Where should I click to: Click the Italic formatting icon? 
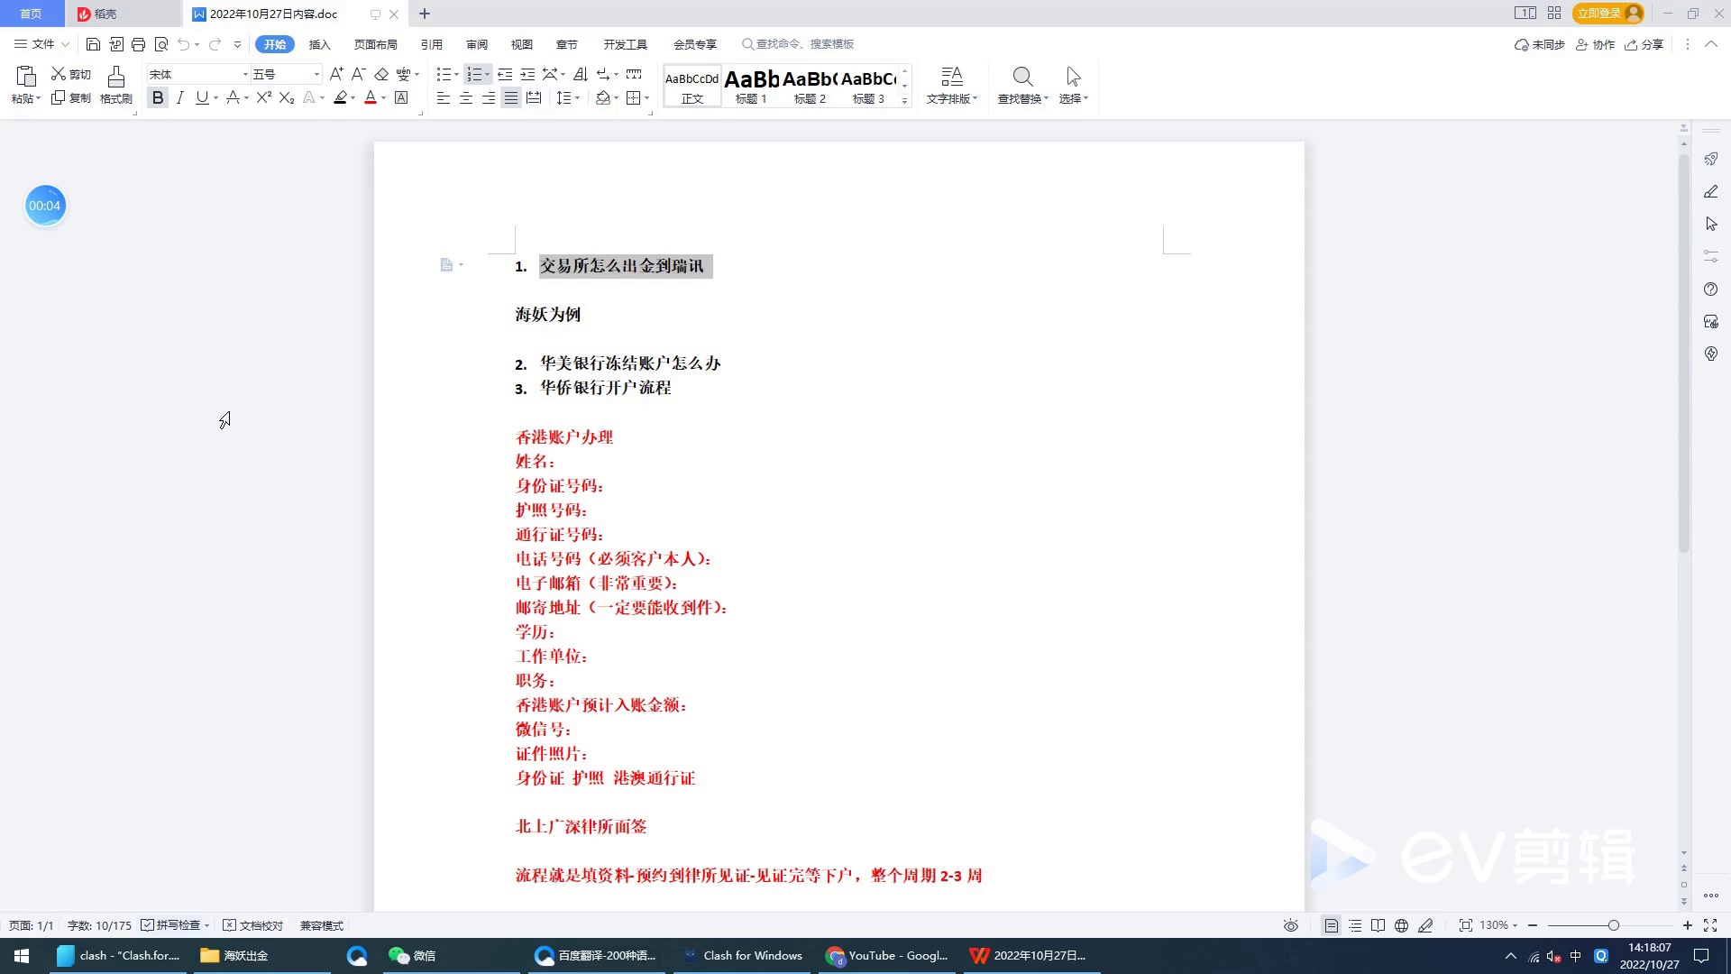coord(180,97)
